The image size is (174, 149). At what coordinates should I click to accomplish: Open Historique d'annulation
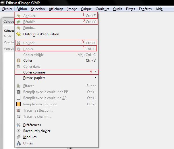click(57, 34)
